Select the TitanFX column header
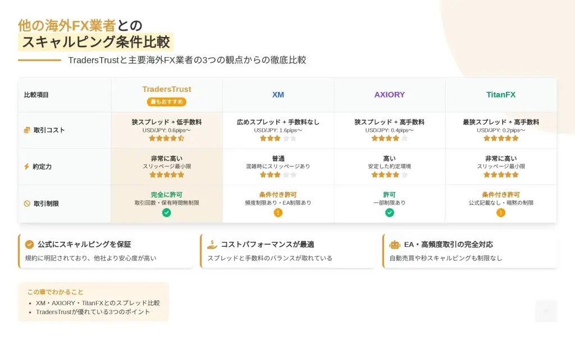Viewport: 575px width, 340px height. coord(501,95)
